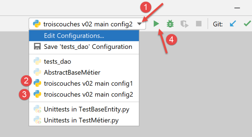The width and height of the screenshot is (252, 137).
Task: Click the gray Stop square icon
Action: pos(198,24)
